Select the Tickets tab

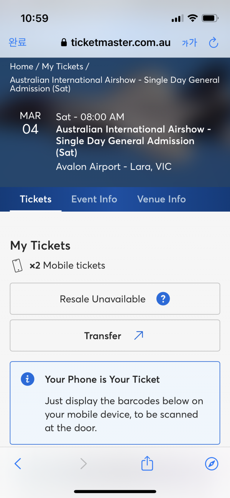coord(36,199)
